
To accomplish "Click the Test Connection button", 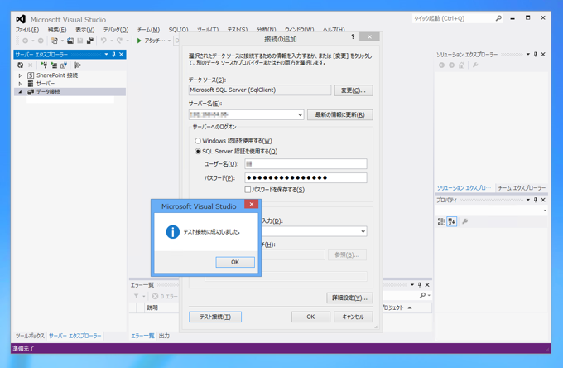I will (215, 317).
